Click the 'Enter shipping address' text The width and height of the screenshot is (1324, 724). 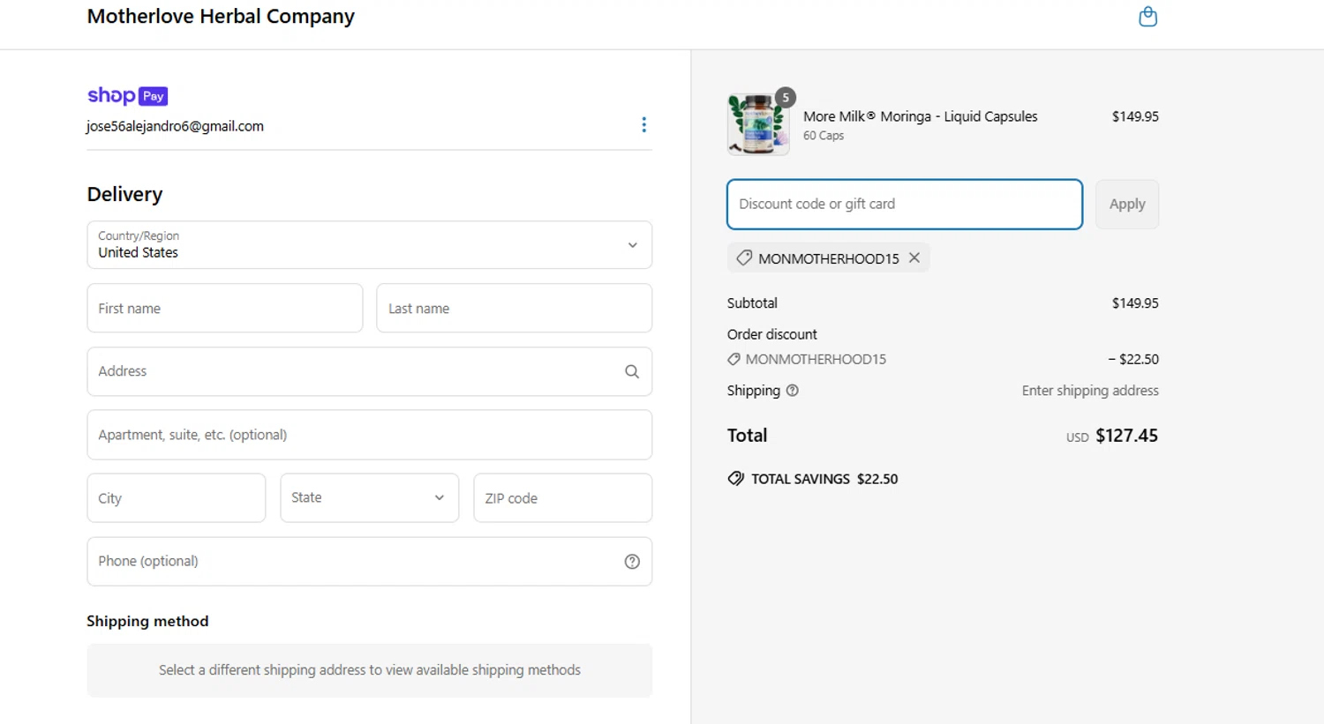click(x=1090, y=391)
